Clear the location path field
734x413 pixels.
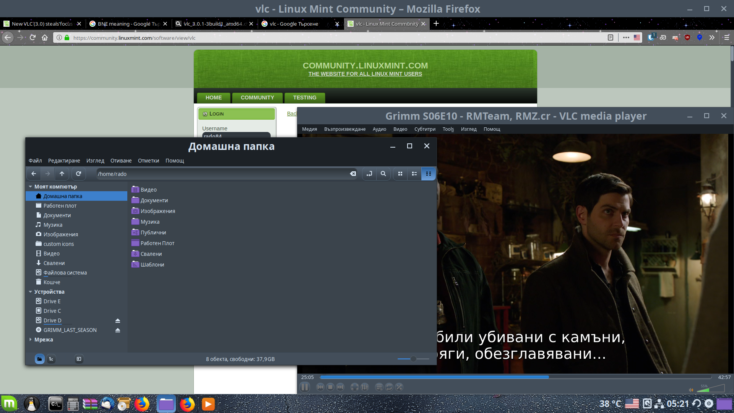[x=352, y=174]
